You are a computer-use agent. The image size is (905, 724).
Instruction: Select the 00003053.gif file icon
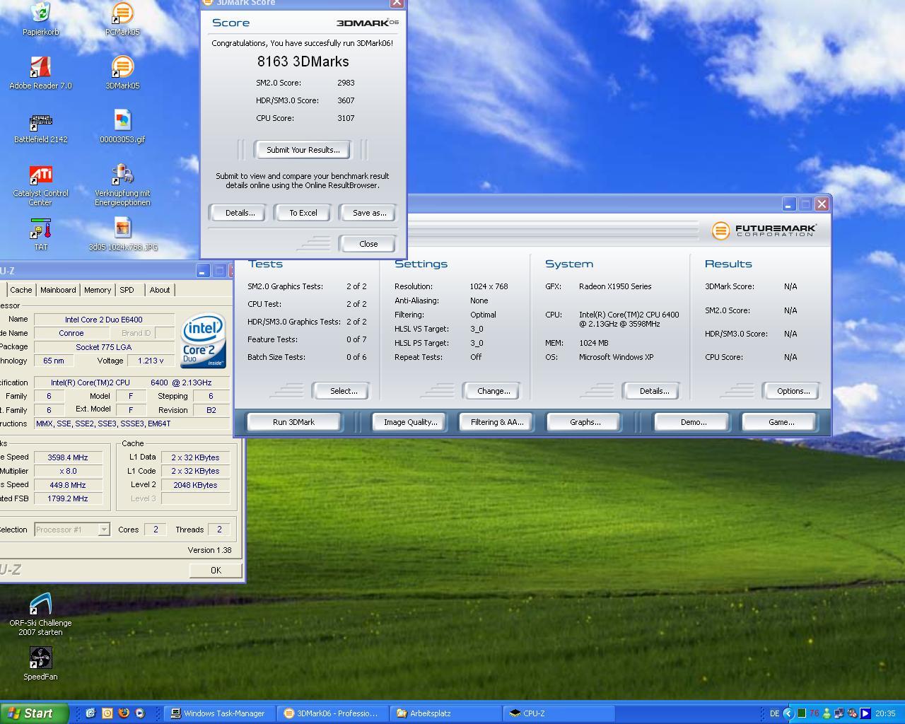(122, 126)
